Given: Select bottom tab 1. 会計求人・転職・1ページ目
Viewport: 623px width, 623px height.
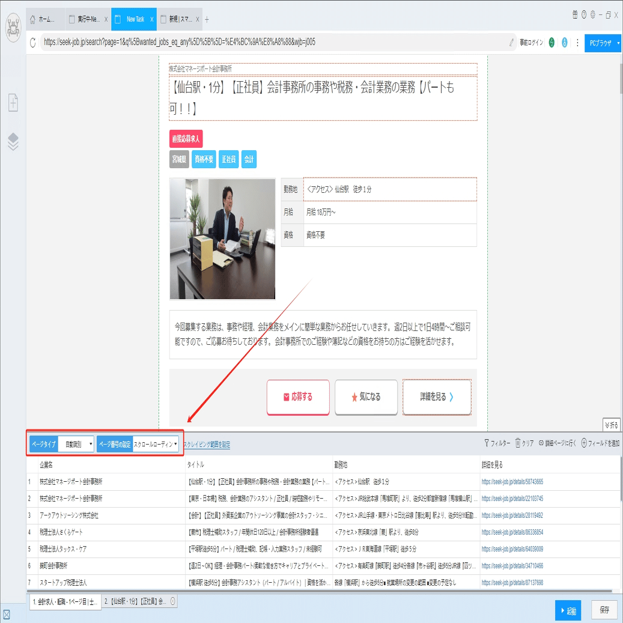Looking at the screenshot, I should [65, 602].
